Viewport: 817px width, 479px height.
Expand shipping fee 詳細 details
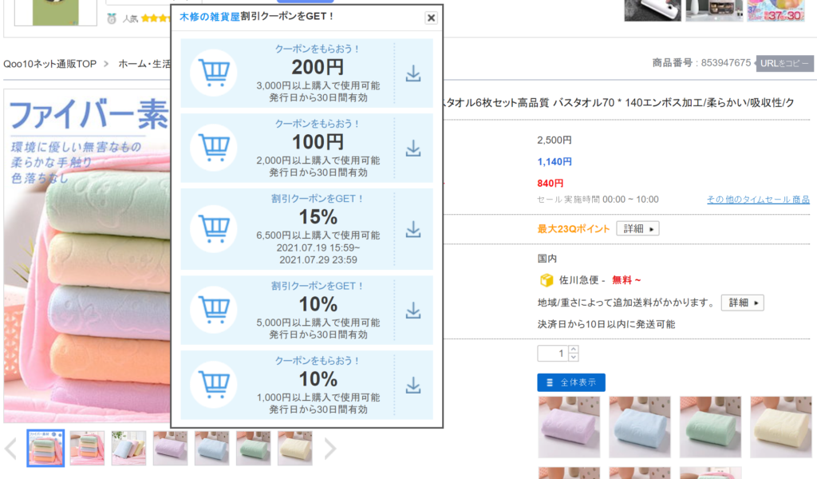coord(742,303)
